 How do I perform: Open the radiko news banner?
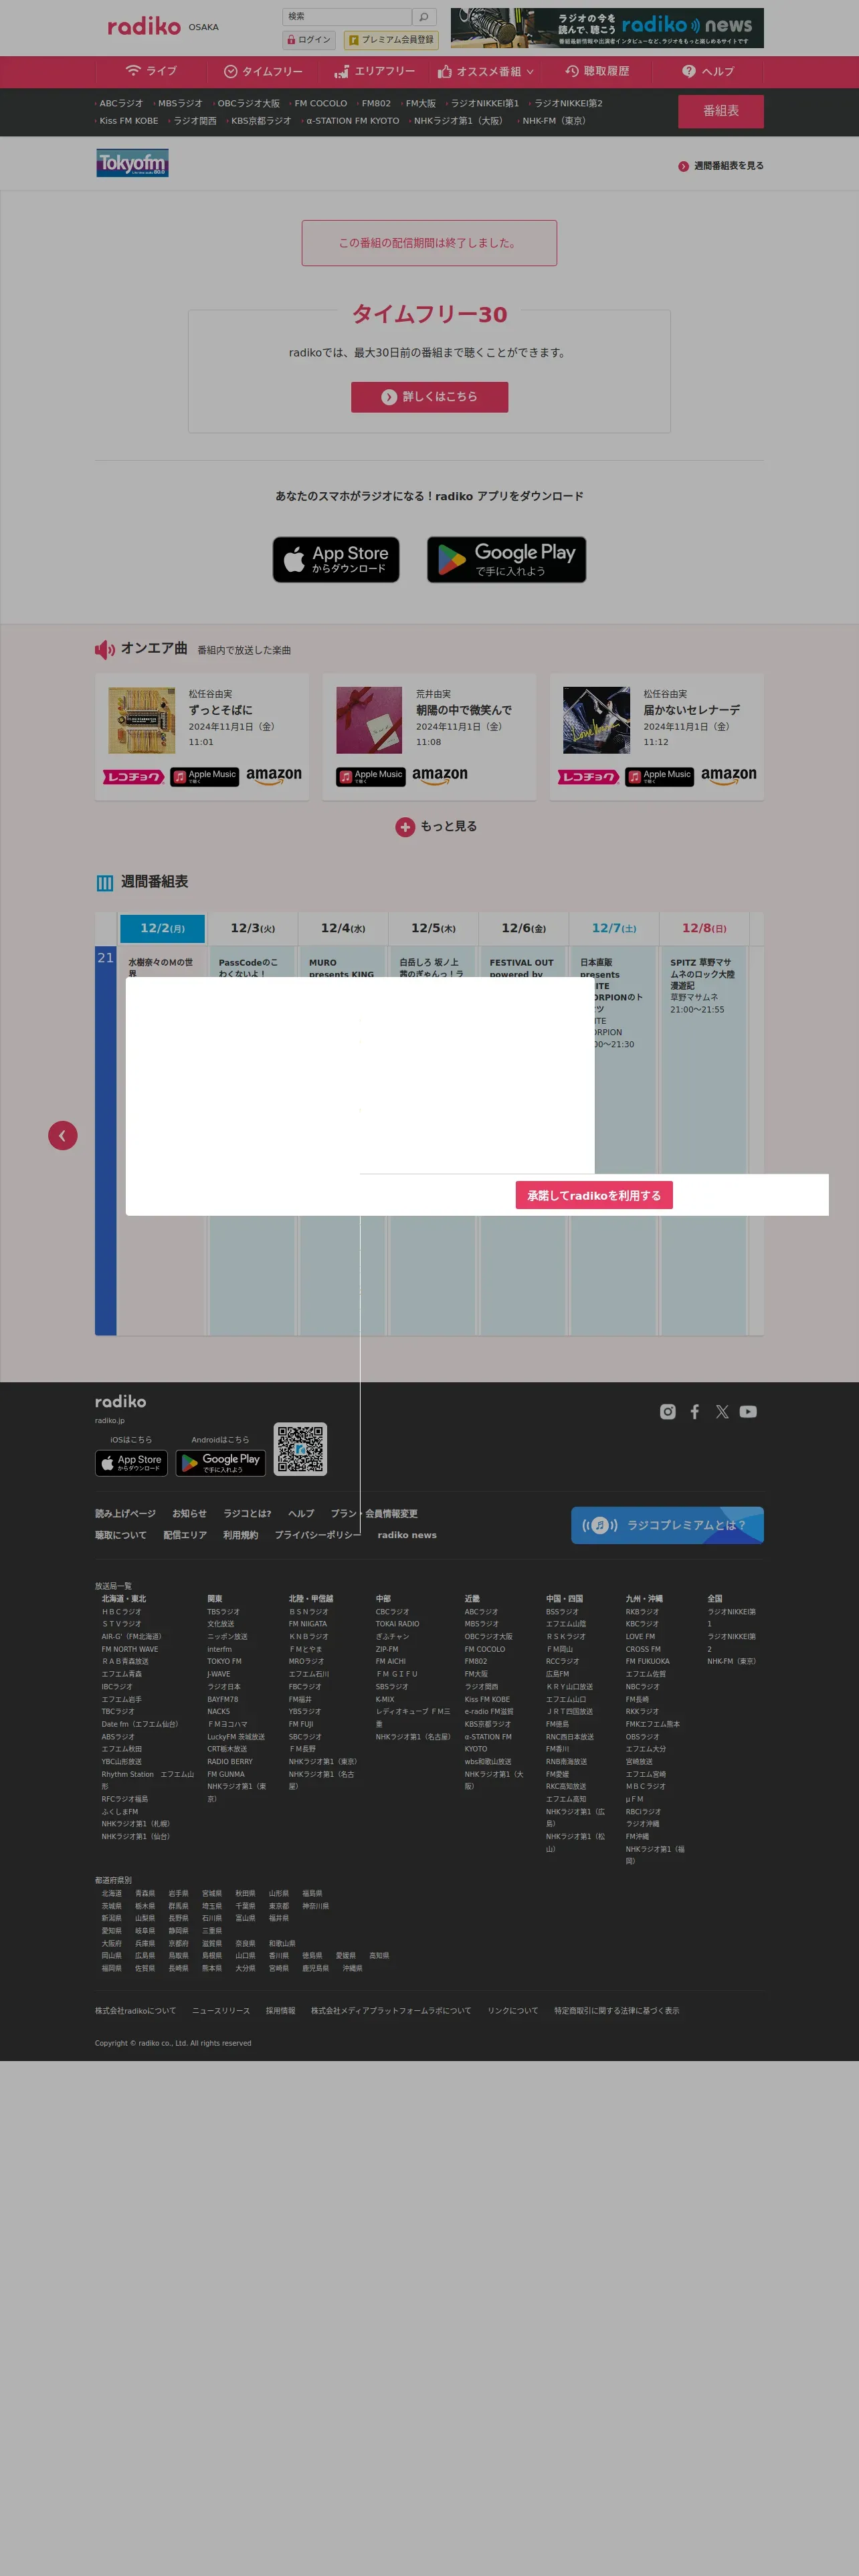(607, 28)
